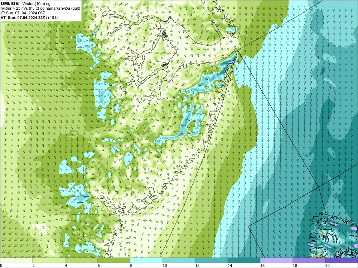
Task: Click the 'DMI/IGB' title text
Action: (10, 4)
